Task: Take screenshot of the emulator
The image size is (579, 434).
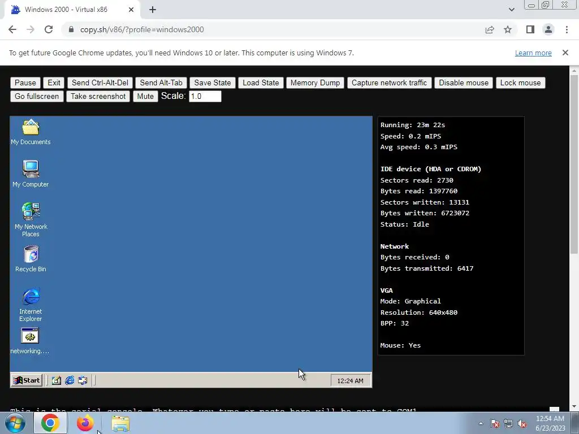Action: click(x=98, y=96)
